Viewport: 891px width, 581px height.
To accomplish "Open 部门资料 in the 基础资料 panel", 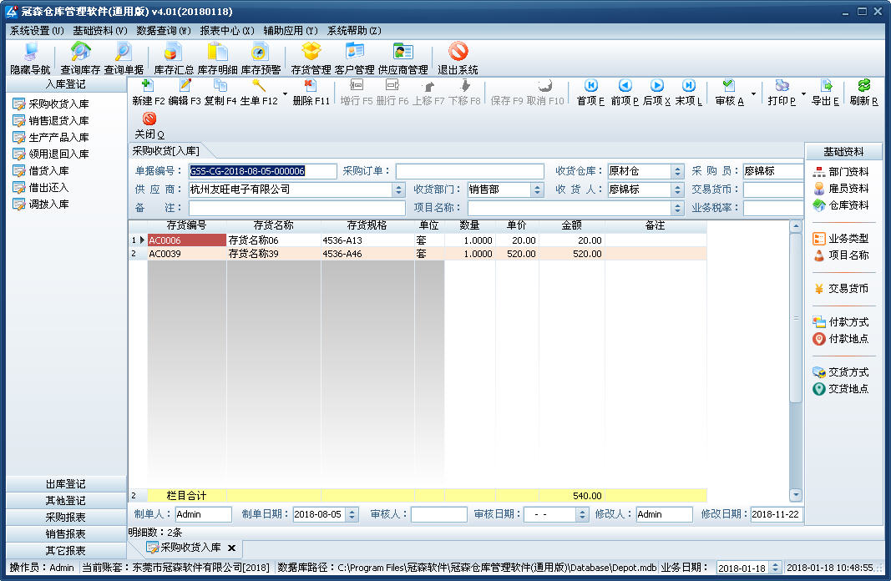I will coord(841,171).
